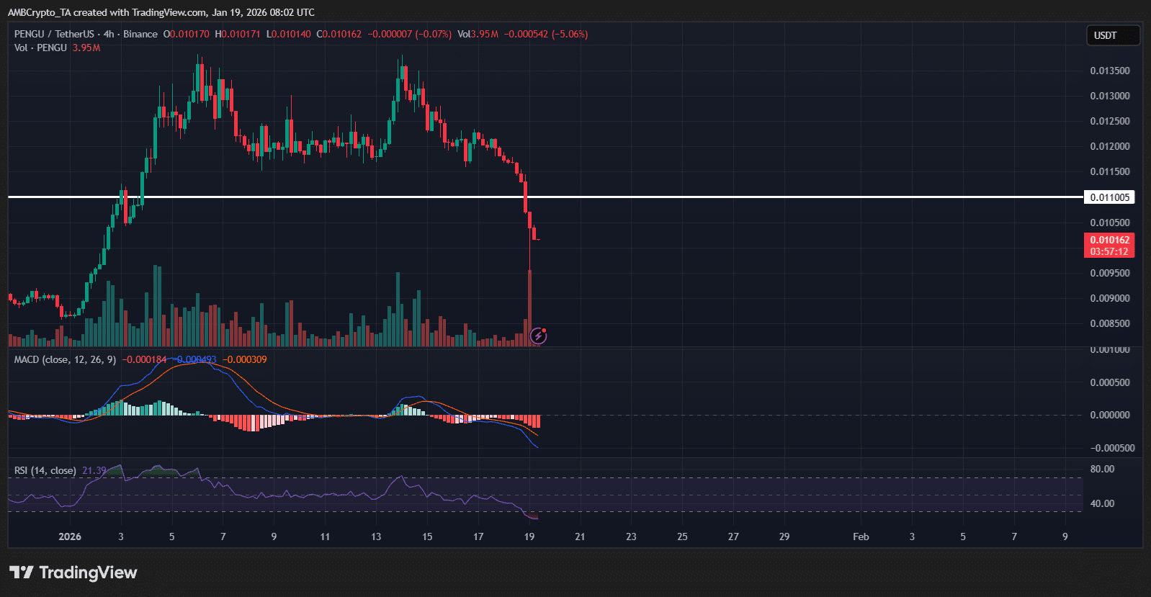Click 0.013500 on the price scale
This screenshot has height=597, width=1151.
click(x=1109, y=71)
